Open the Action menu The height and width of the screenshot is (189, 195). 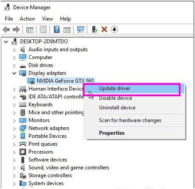point(27,19)
